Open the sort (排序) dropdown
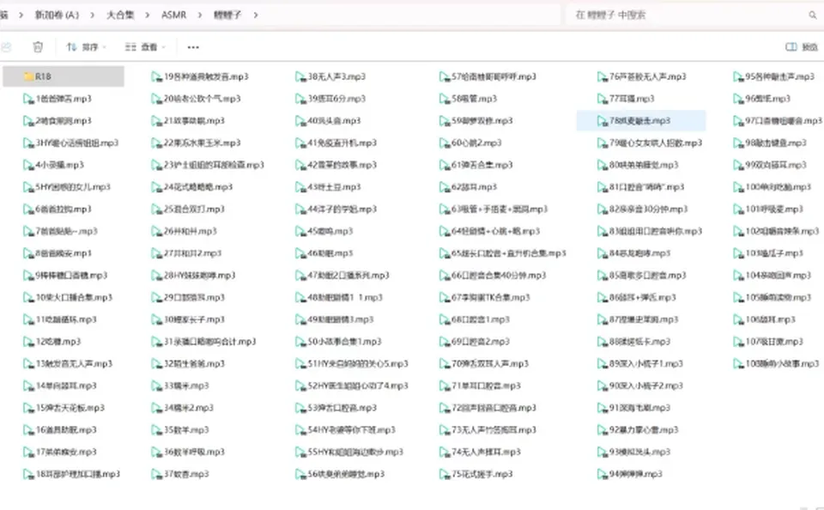Viewport: 824px width, 510px height. coord(86,47)
